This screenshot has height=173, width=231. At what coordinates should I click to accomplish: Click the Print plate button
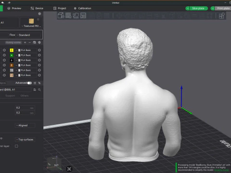click(223, 8)
